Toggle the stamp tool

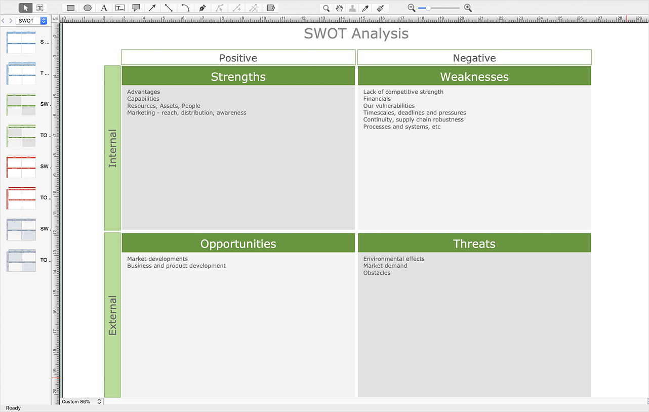pos(353,8)
